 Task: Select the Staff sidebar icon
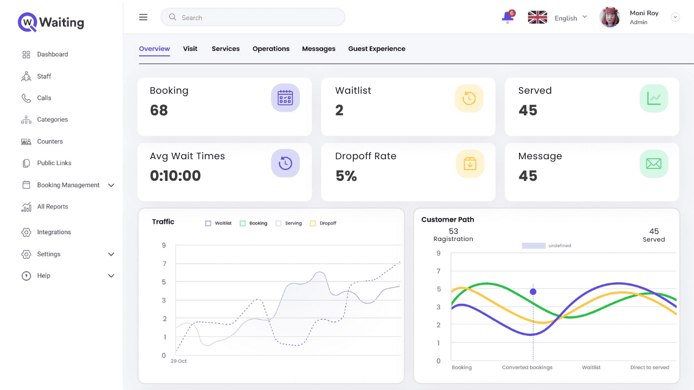(x=25, y=76)
